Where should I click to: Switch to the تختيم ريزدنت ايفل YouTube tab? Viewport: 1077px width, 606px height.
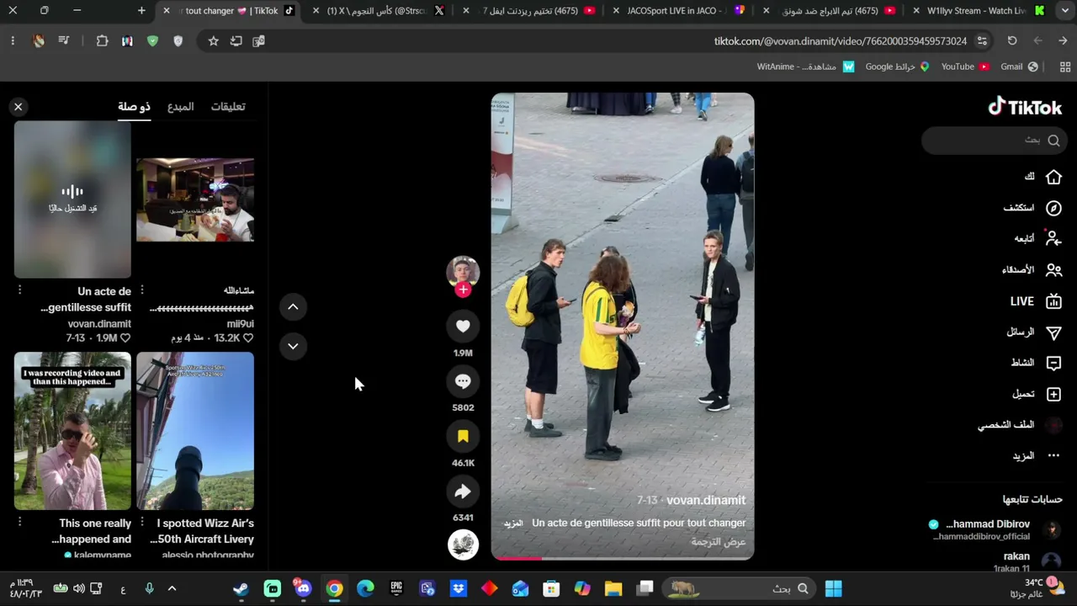[x=529, y=11]
